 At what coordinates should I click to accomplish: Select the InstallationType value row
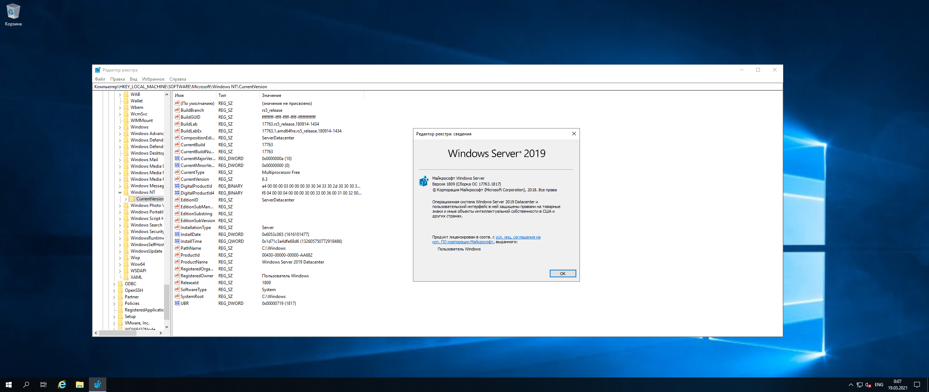point(268,228)
